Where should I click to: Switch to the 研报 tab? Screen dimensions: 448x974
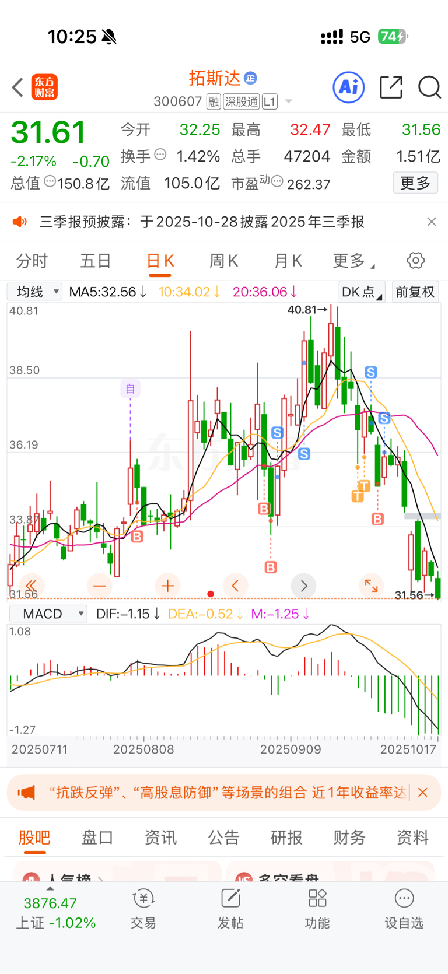(286, 838)
